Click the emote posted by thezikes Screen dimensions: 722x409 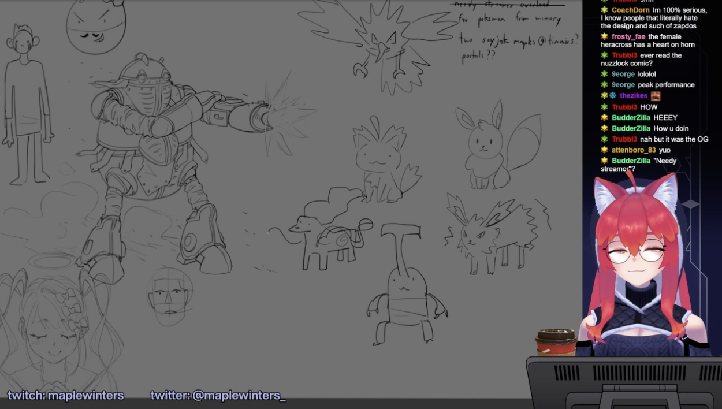(x=656, y=96)
